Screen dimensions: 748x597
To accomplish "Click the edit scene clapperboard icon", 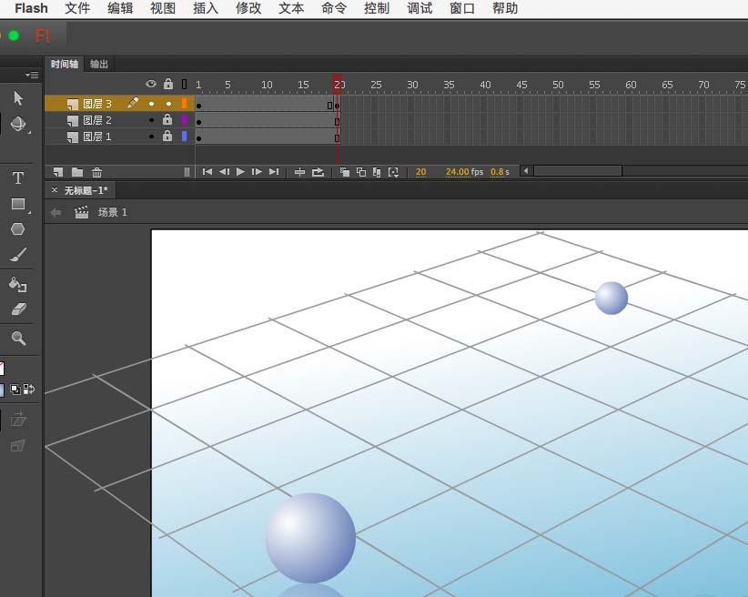I will [x=82, y=212].
